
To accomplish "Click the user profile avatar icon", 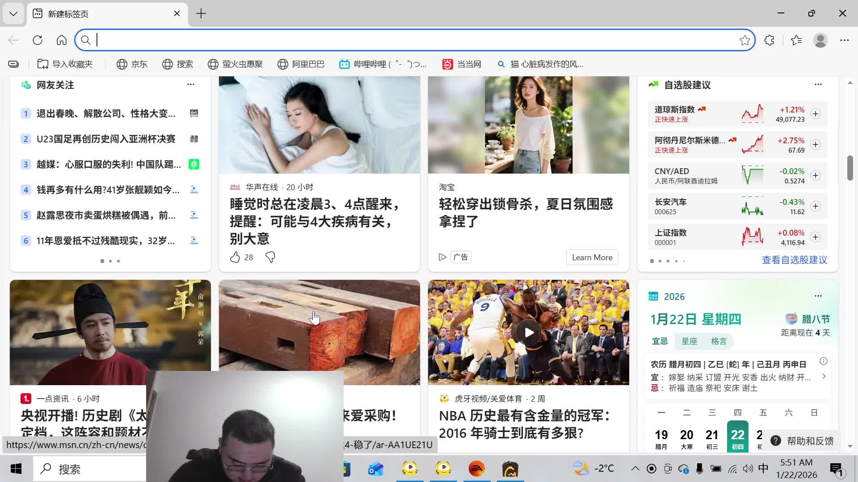I will coord(820,40).
